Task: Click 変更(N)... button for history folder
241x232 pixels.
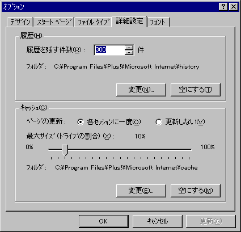Action: pyautogui.click(x=141, y=90)
